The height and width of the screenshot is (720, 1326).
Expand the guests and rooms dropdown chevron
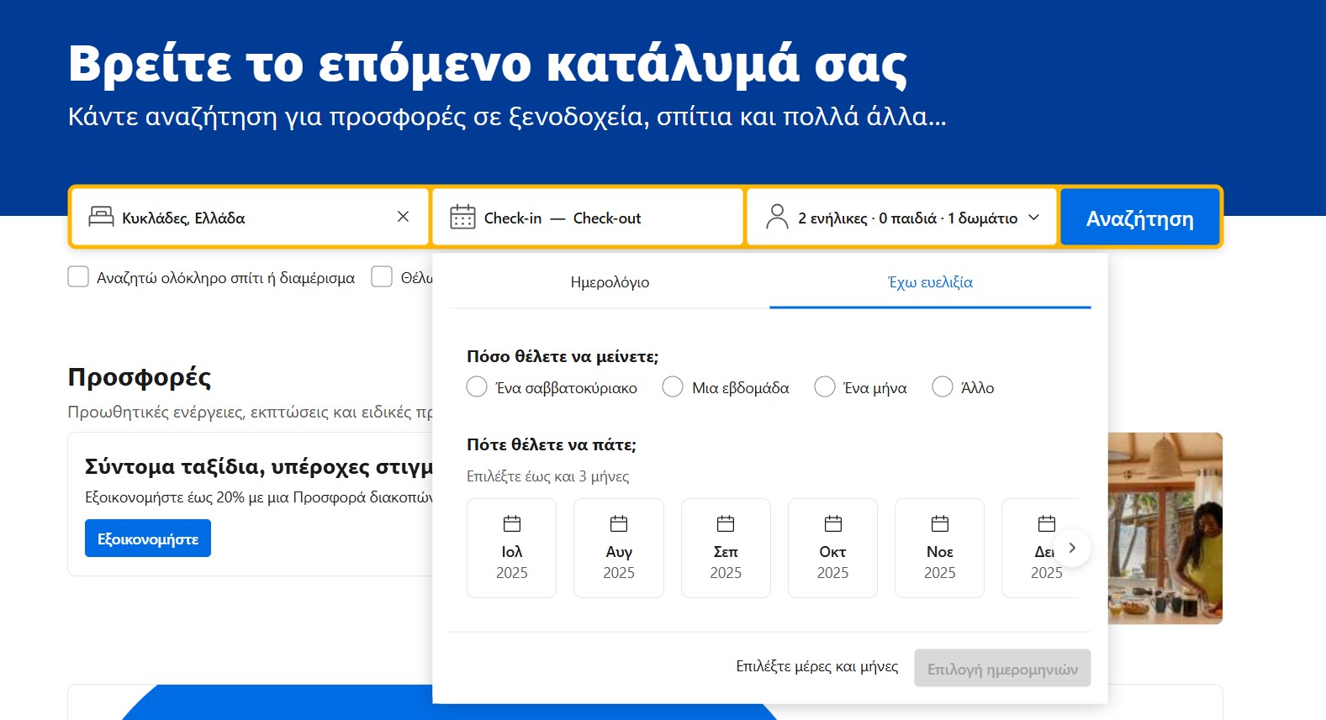click(x=1034, y=218)
